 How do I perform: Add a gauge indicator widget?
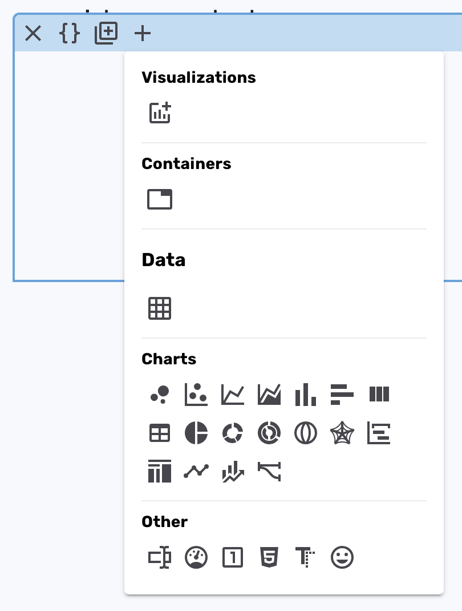tap(196, 557)
